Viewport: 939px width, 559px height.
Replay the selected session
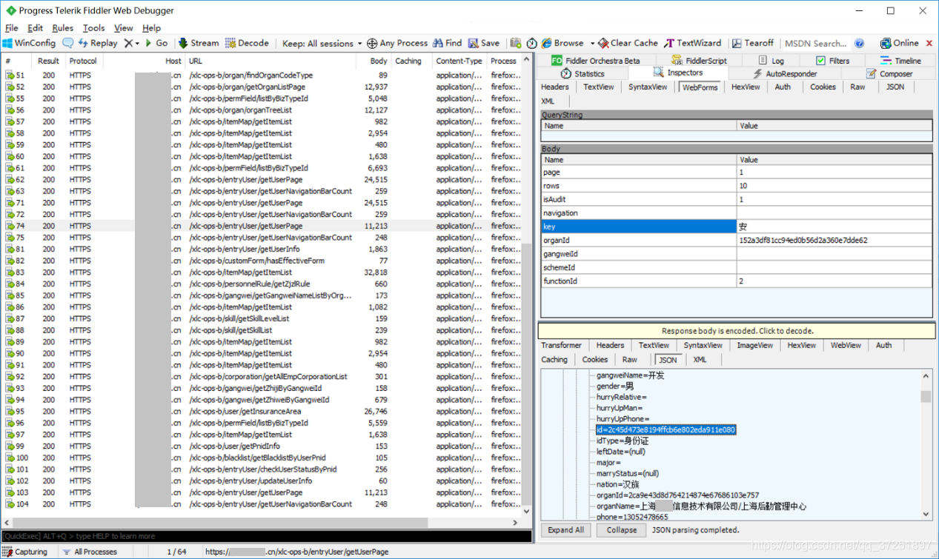coord(98,43)
